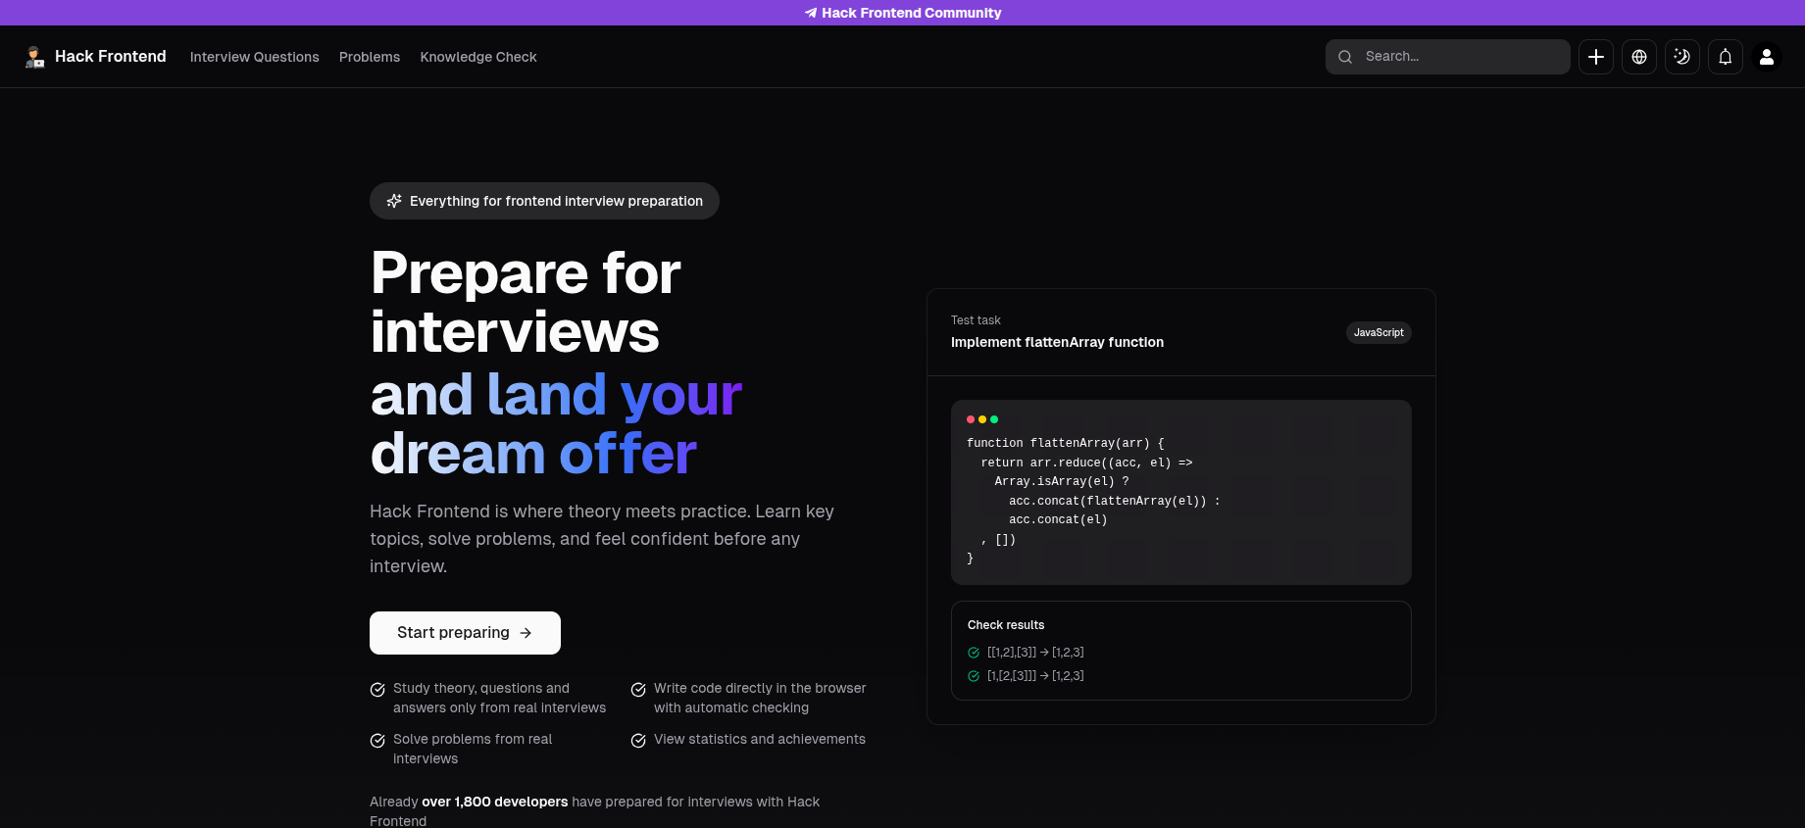
Task: Click check icon beside 'Study theory, questions'
Action: pyautogui.click(x=377, y=690)
